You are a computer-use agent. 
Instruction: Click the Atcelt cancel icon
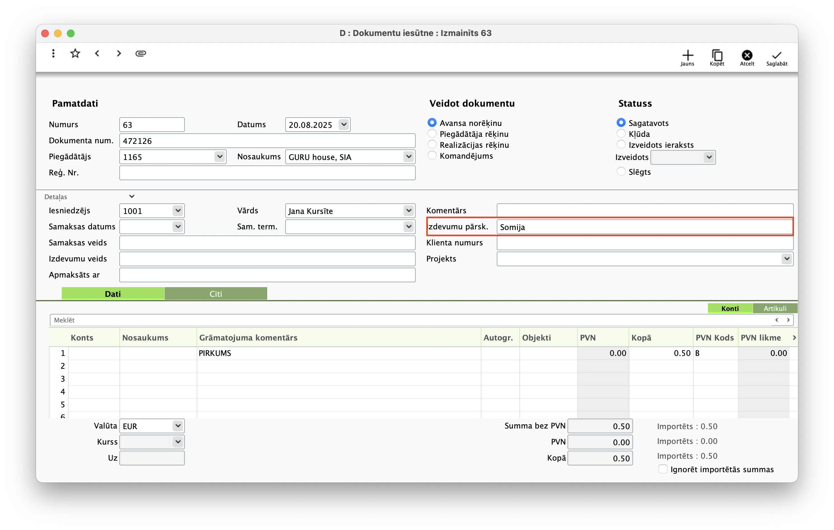point(747,55)
